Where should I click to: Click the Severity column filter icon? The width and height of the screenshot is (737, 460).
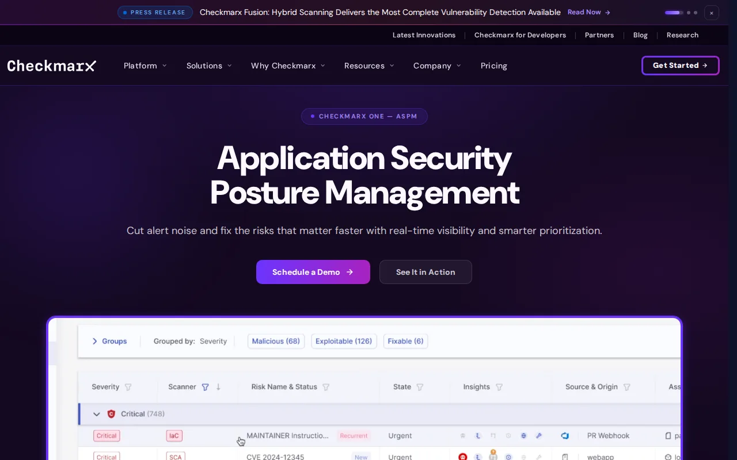pos(128,387)
